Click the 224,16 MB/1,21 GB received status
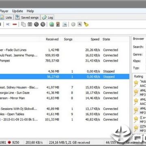Image resolution: width=146 pixels, height=146 pixels. point(69,142)
